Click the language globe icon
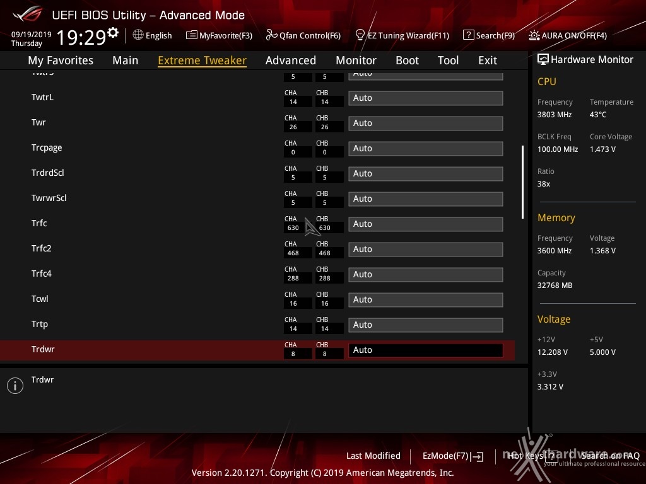This screenshot has width=646, height=484. click(x=138, y=35)
